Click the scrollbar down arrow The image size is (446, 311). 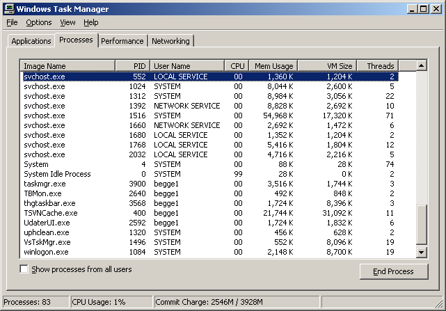coord(421,252)
